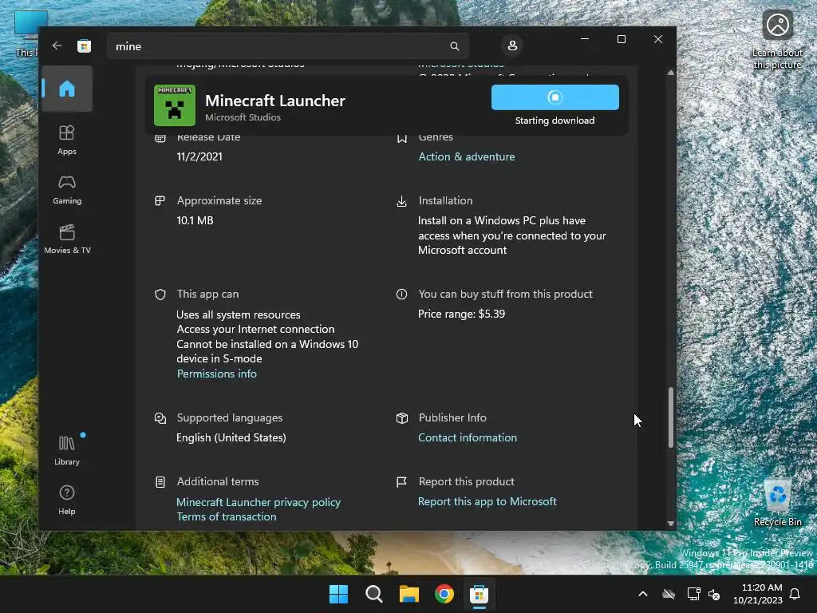Click the Recycle Bin desktop icon
This screenshot has height=613, width=817.
pyautogui.click(x=777, y=503)
